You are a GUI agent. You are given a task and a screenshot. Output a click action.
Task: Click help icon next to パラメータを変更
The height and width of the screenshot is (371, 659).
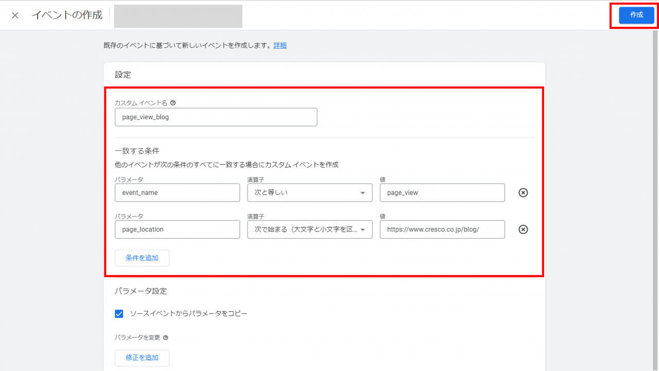[165, 338]
